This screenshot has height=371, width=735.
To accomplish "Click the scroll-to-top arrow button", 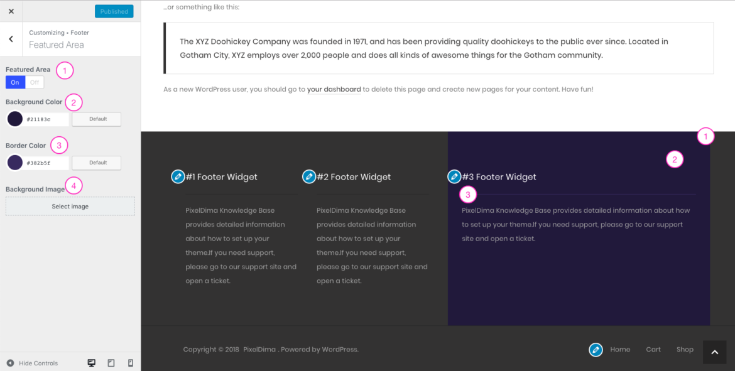I will click(x=714, y=352).
